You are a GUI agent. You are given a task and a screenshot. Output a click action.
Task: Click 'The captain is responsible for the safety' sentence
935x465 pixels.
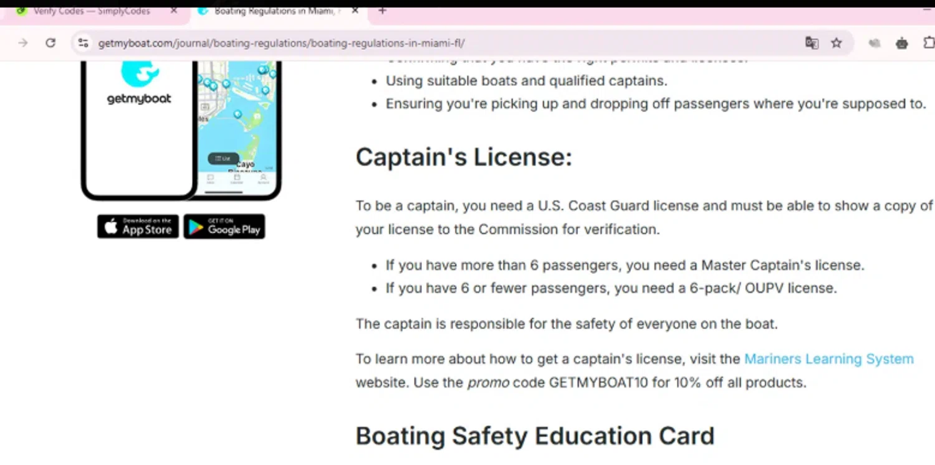(x=567, y=324)
